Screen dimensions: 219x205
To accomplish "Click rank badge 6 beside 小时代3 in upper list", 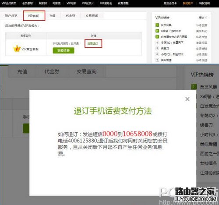I will tap(157, 54).
